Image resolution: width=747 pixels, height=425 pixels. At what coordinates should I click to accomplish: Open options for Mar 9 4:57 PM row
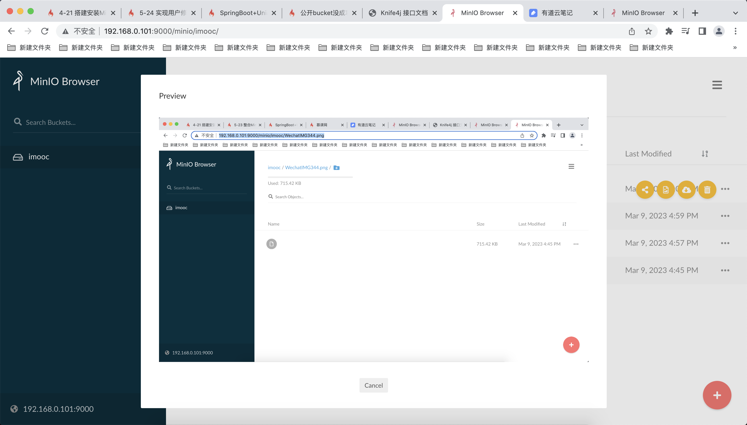[x=725, y=243]
